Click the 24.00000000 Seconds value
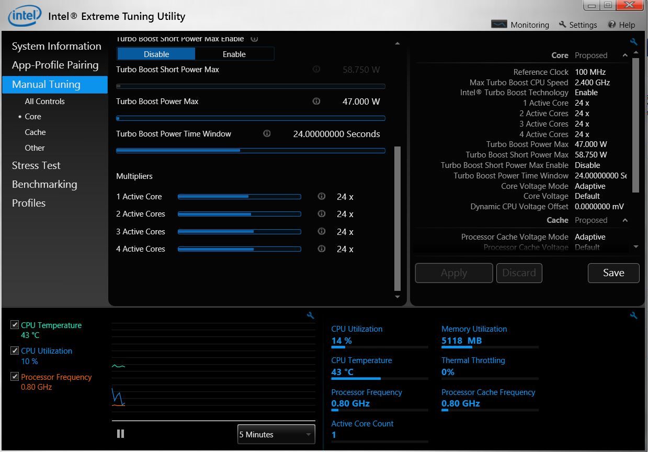The width and height of the screenshot is (648, 452). coord(337,134)
